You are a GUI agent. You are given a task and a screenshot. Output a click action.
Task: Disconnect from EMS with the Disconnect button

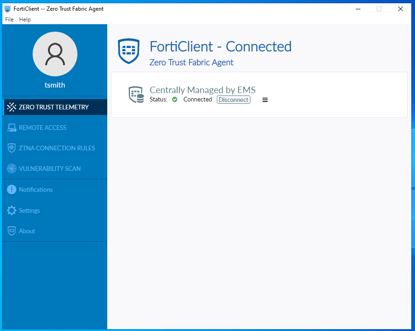(234, 100)
